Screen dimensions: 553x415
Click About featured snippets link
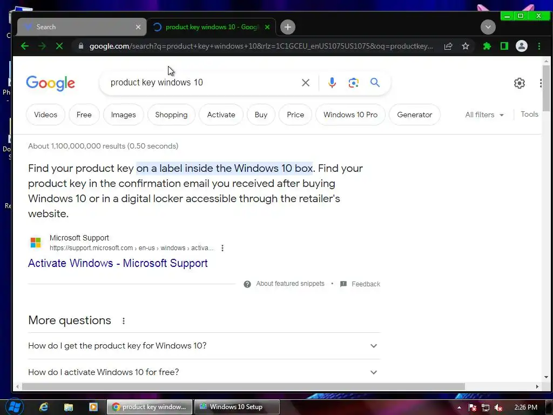(290, 284)
